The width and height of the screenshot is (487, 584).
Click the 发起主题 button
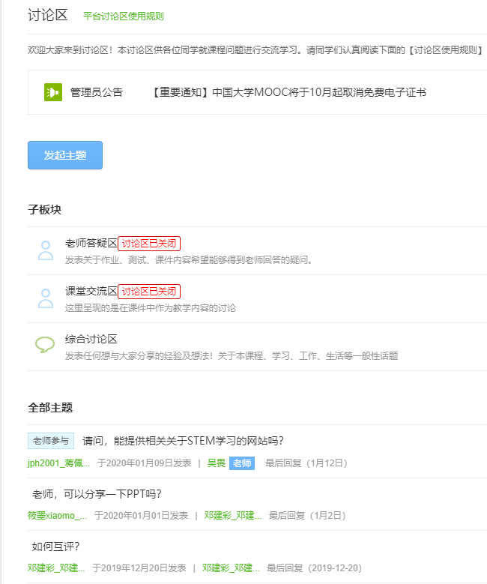65,155
